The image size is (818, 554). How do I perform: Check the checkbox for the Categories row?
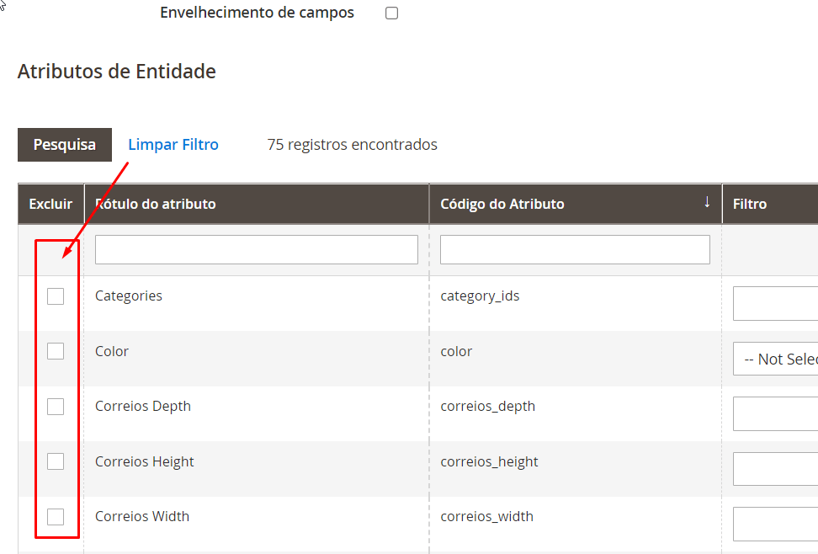[x=56, y=296]
